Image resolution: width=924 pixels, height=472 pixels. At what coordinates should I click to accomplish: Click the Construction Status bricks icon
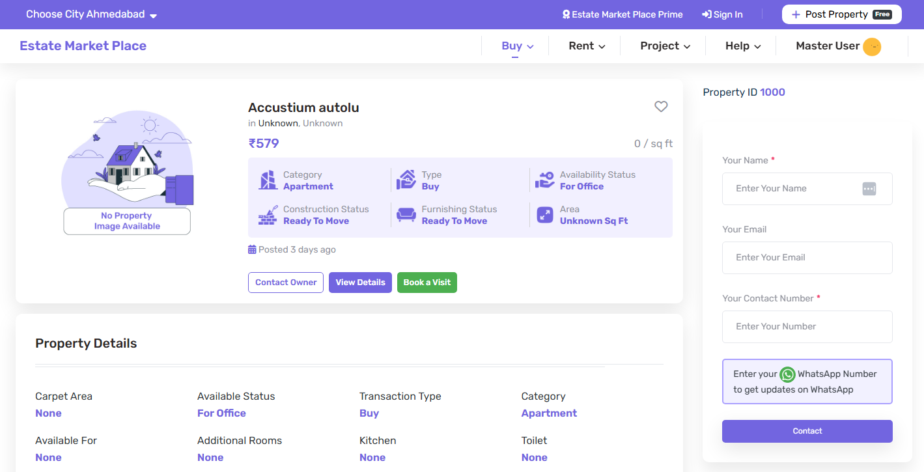coord(268,215)
